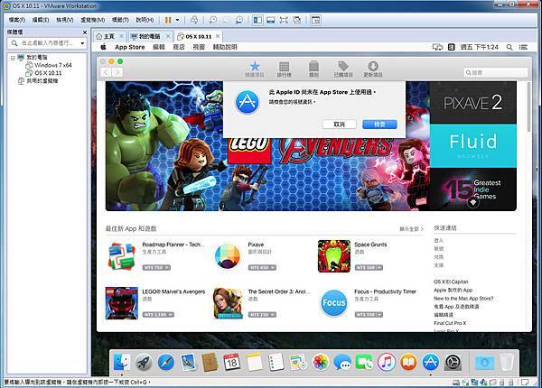This screenshot has height=388, width=542.
Task: Open the Focus - Productivity Timer icon
Action: click(333, 303)
